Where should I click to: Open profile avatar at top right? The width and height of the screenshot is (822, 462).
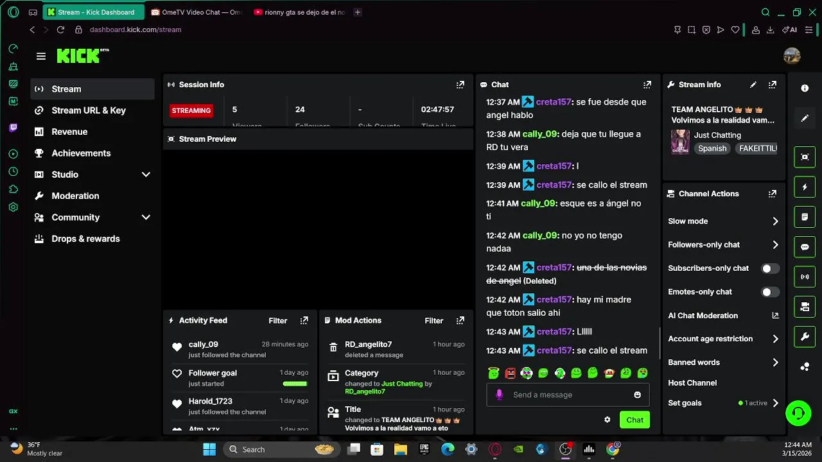pyautogui.click(x=792, y=56)
